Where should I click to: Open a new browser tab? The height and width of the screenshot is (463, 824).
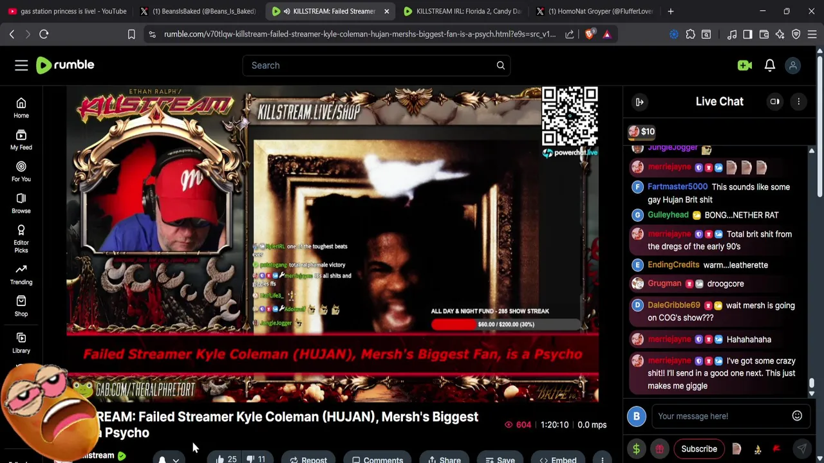670,11
